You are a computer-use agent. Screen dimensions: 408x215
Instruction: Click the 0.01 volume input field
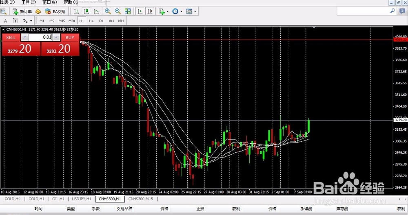click(x=40, y=37)
